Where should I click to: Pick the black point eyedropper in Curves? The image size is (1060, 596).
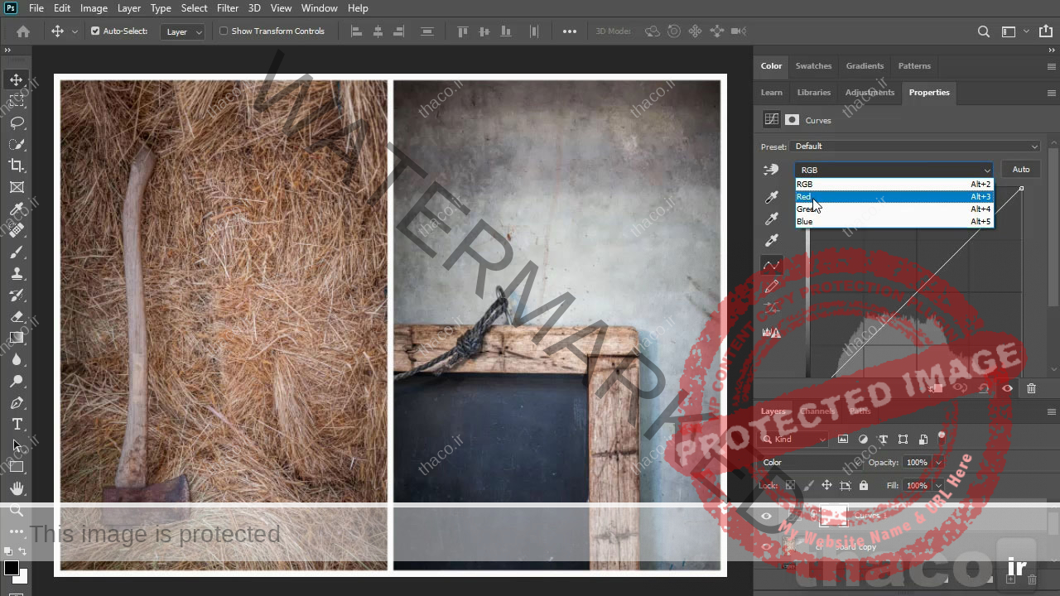771,197
